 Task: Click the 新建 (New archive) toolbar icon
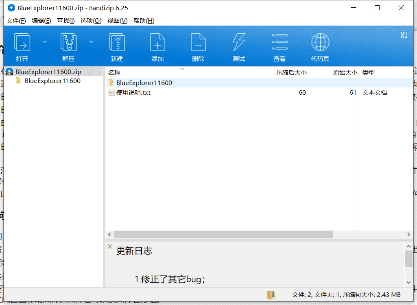[x=117, y=42]
